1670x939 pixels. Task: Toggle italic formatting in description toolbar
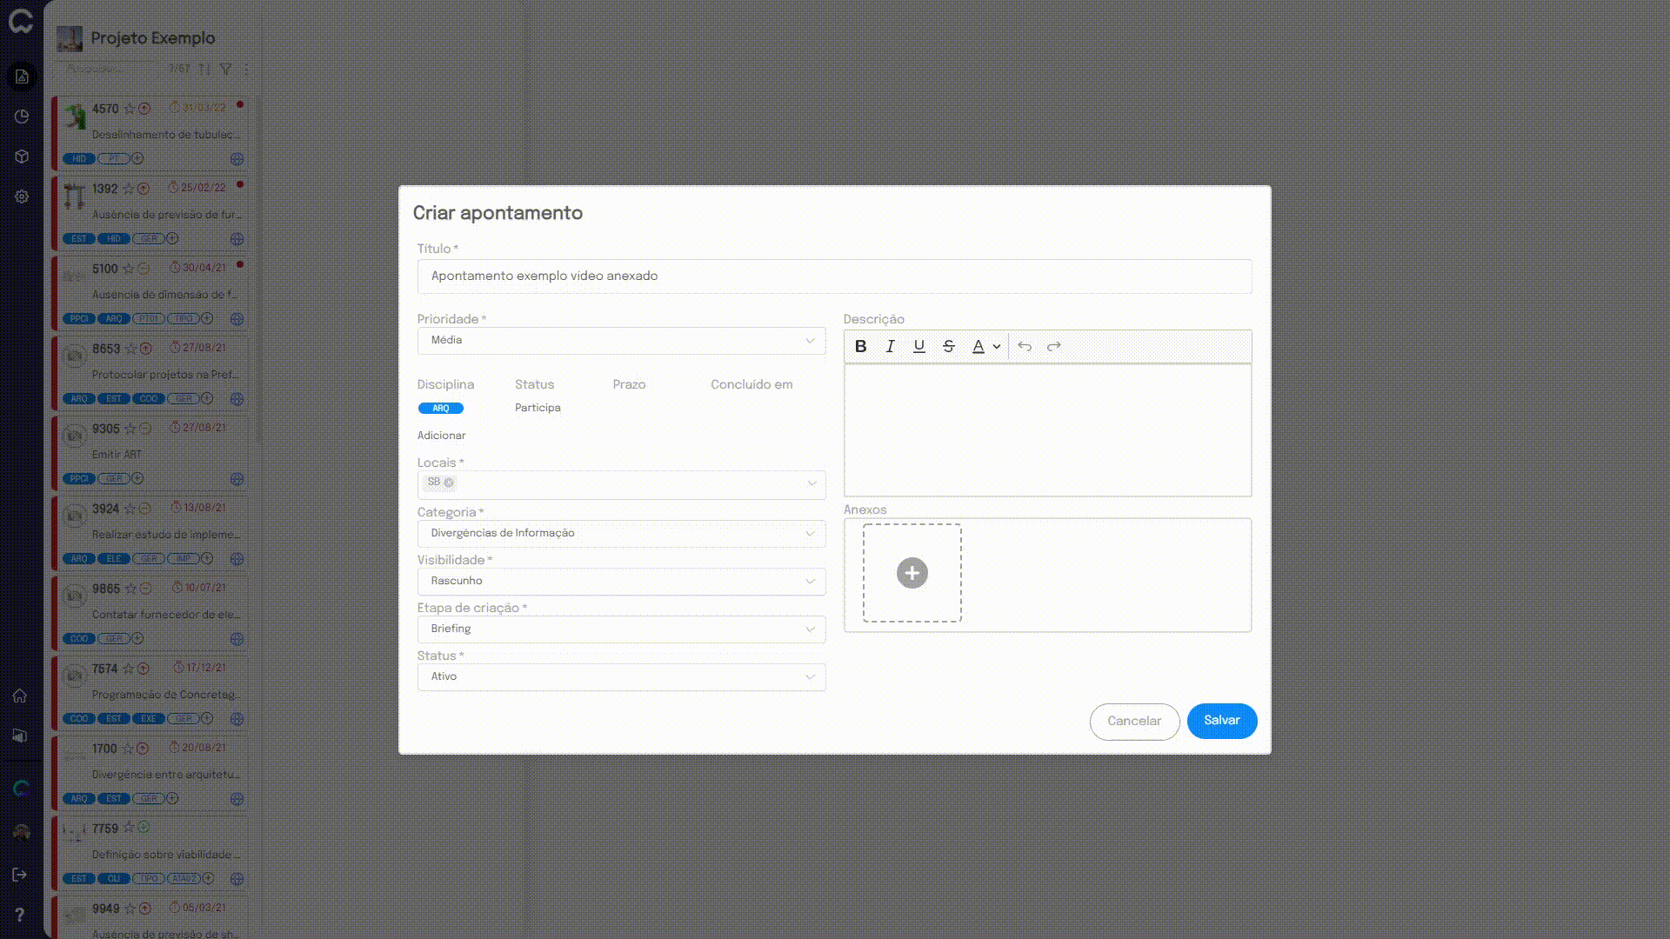click(890, 346)
